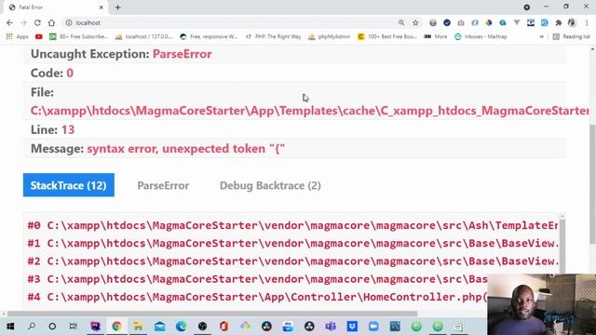596x335 pixels.
Task: Click the line number 13 value
Action: [x=68, y=130]
